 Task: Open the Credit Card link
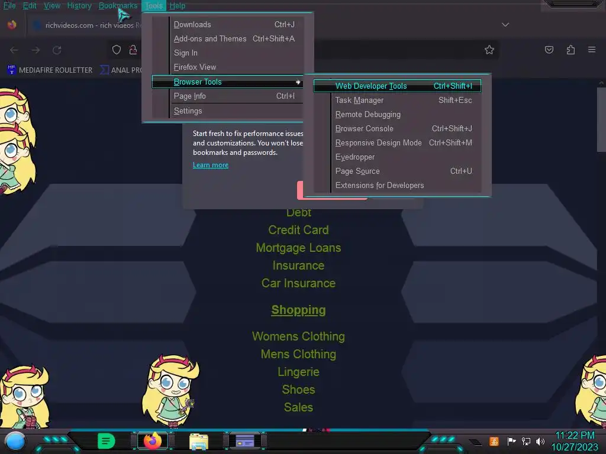click(x=298, y=230)
